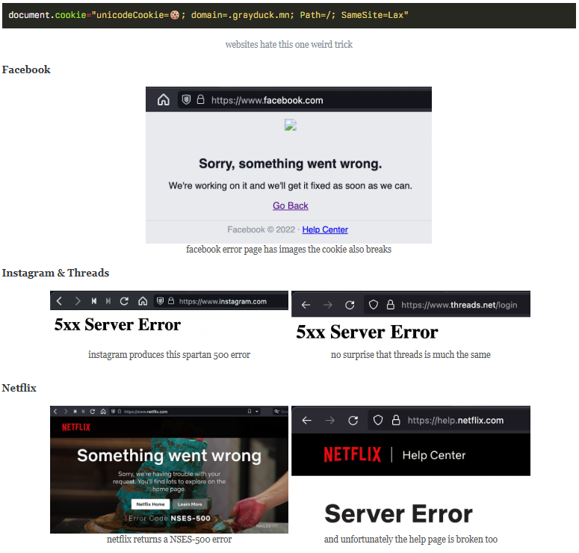Click caption 'no surprise that threads is much the same'
The height and width of the screenshot is (553, 579).
coord(411,355)
